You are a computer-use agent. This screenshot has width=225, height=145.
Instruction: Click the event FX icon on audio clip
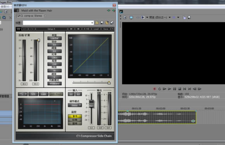point(193,121)
